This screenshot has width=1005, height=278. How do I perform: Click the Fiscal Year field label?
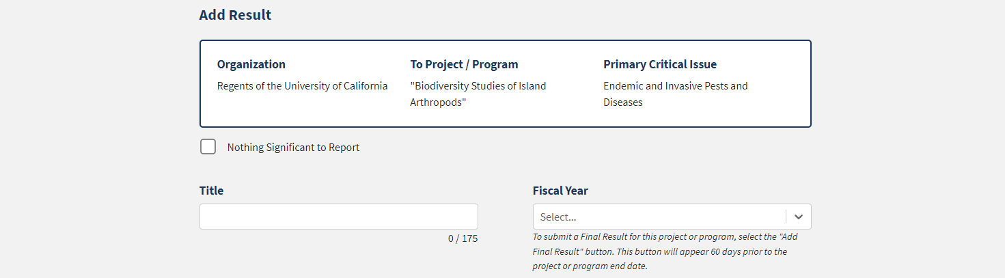point(560,191)
